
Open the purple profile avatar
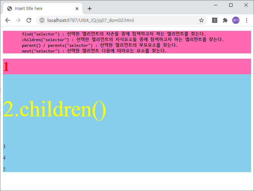(236, 20)
